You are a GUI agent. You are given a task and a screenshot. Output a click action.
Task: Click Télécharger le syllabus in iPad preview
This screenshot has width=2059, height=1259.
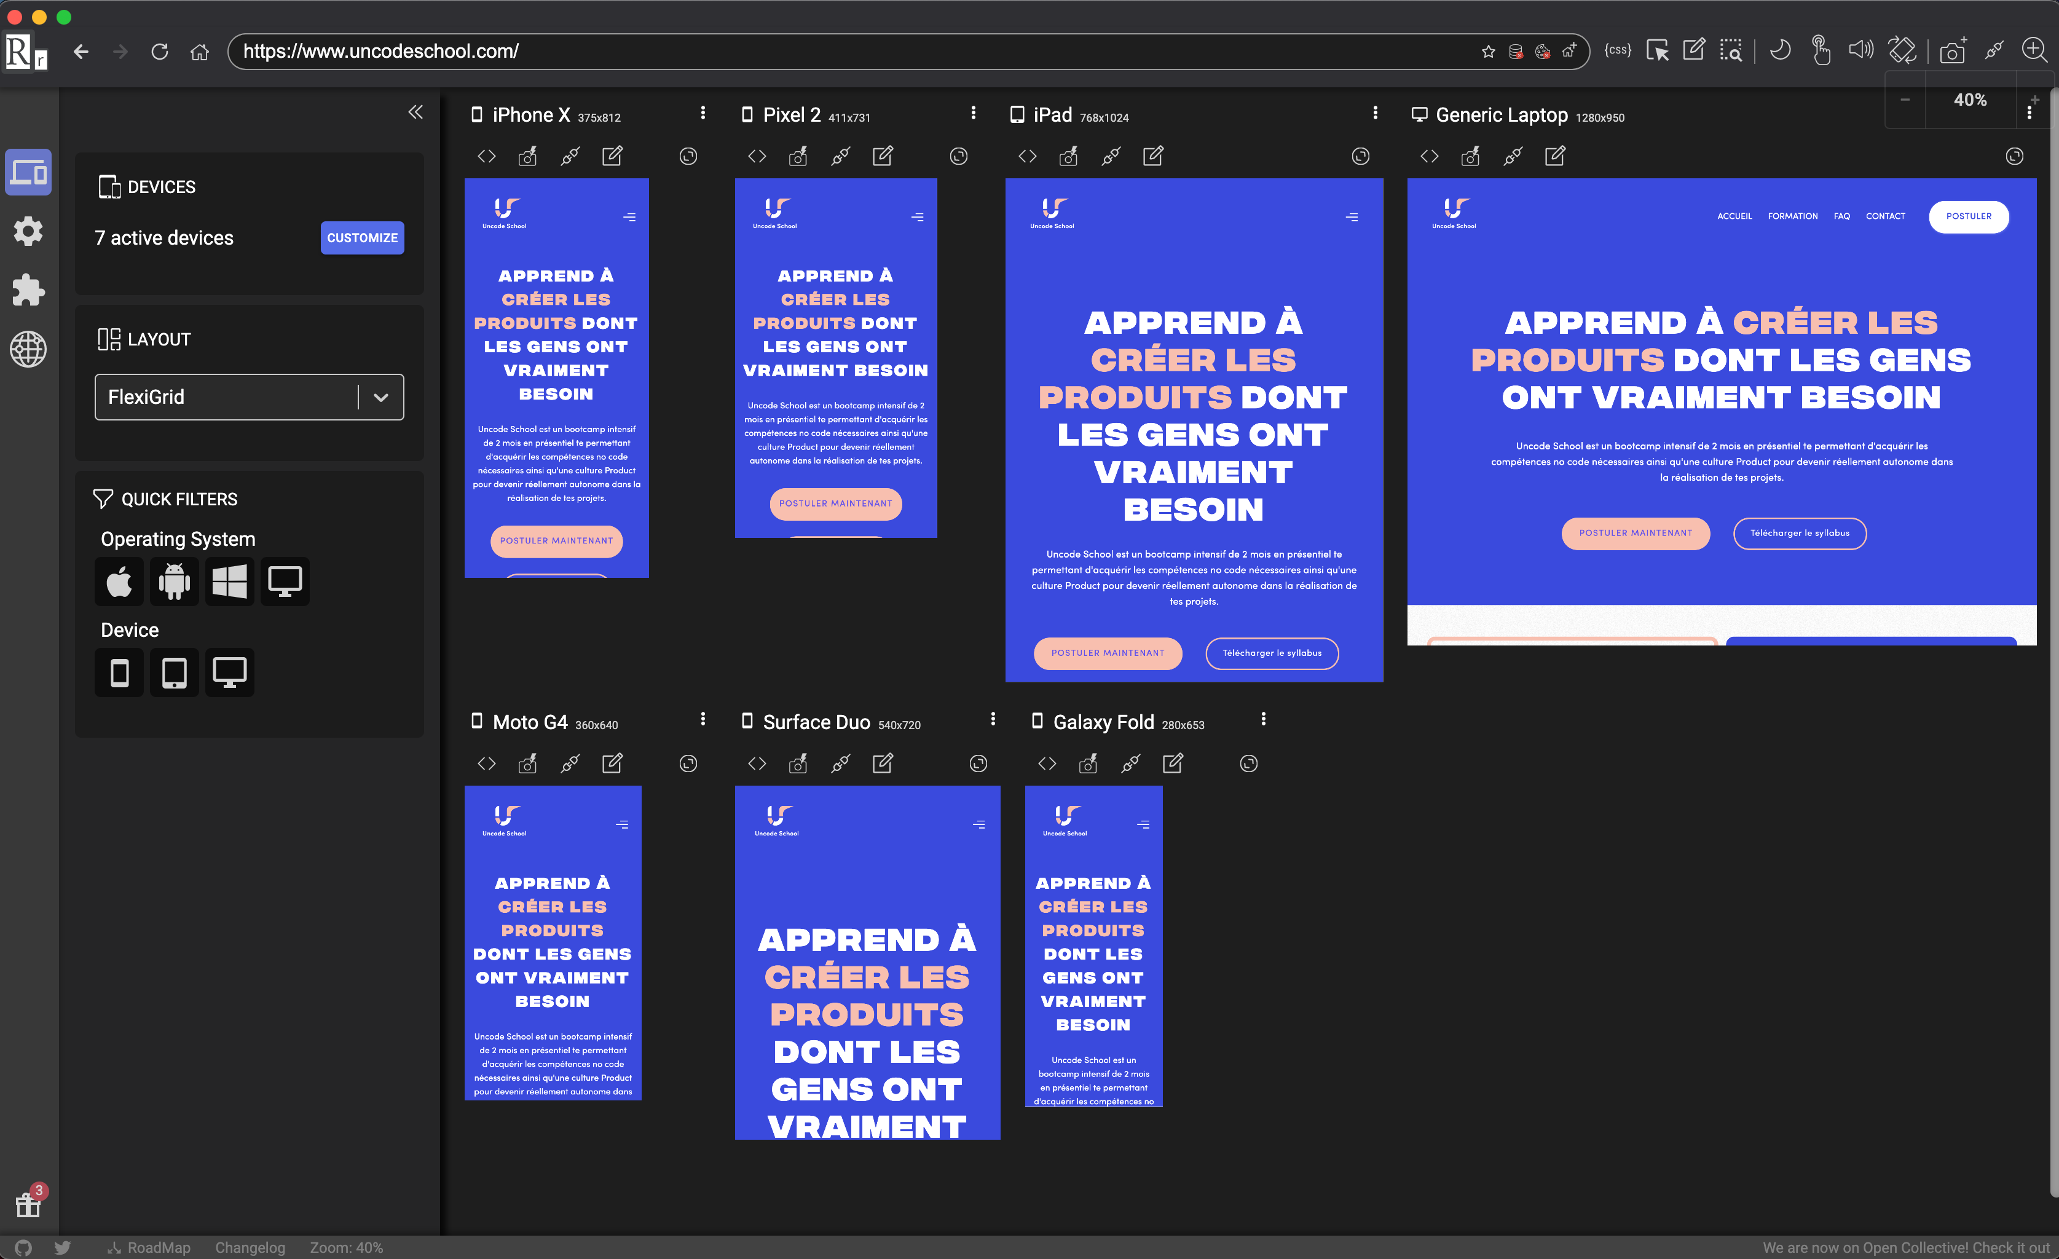(1272, 653)
